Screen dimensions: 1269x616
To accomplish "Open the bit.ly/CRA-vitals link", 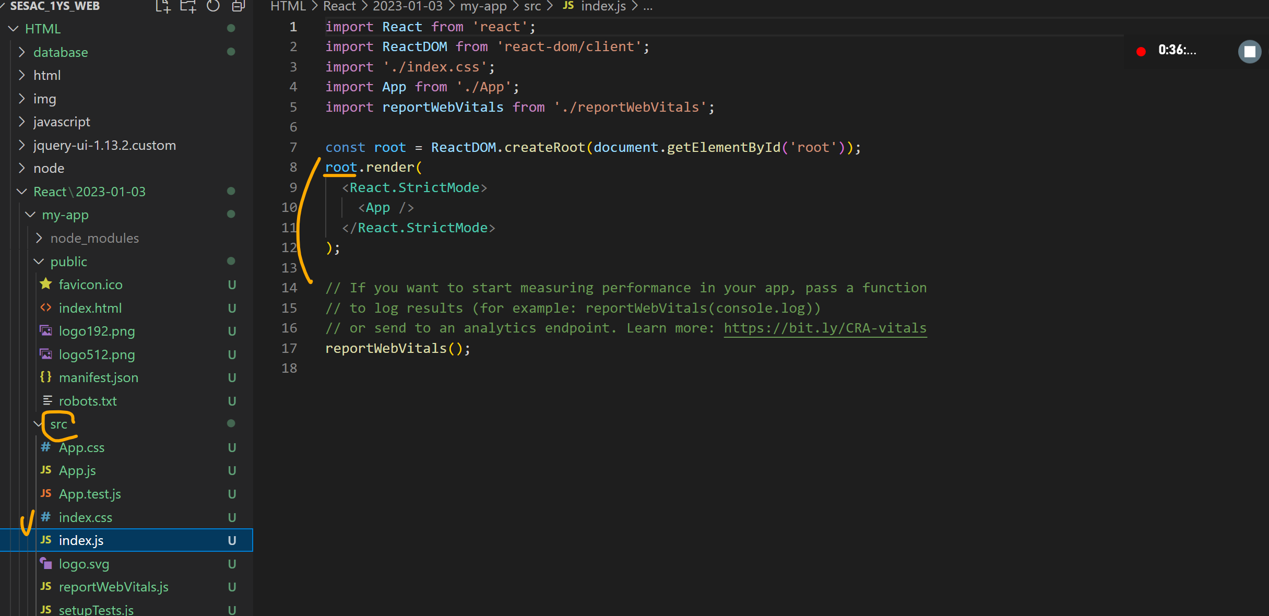I will pos(825,328).
